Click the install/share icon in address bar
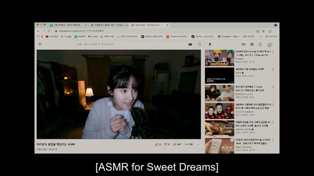Viewport: 314px width, 176px height. pos(258,31)
